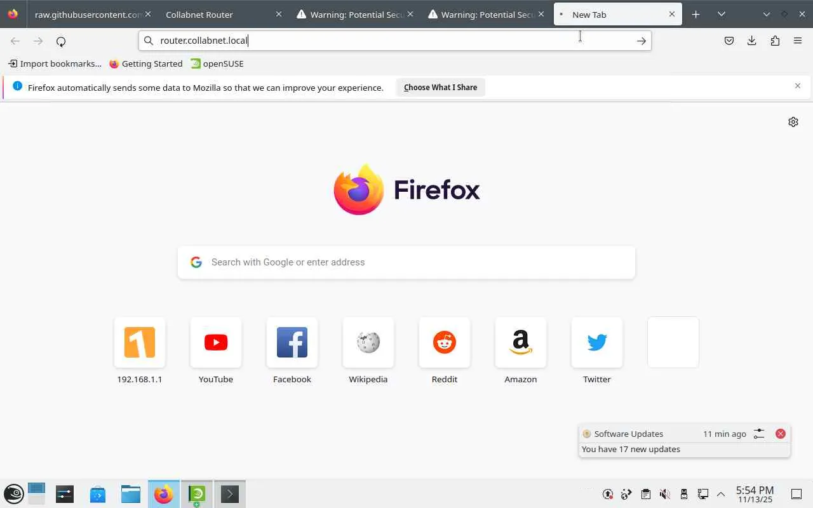This screenshot has height=508, width=813.
Task: Click the Choose What I Share button
Action: 440,88
